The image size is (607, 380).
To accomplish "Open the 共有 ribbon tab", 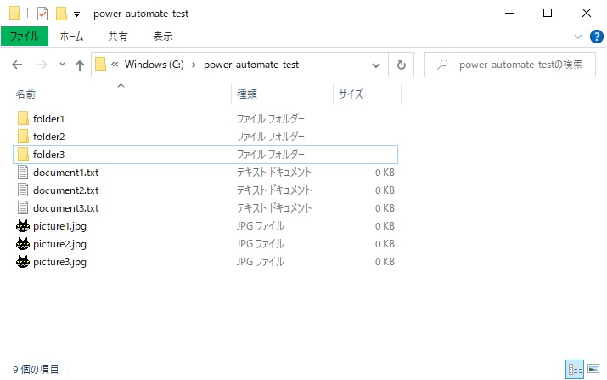I will 118,37.
